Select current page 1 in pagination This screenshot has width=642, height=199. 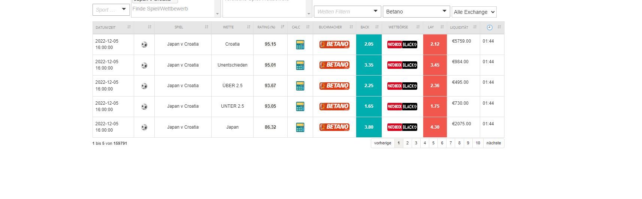tap(399, 143)
